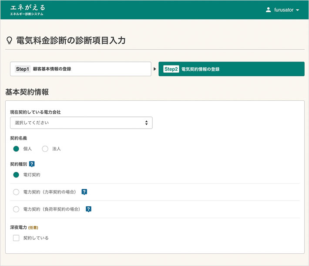Screen dimensions: 309x266
Task: Open the 電力会社 selection dropdown
Action: (81, 123)
